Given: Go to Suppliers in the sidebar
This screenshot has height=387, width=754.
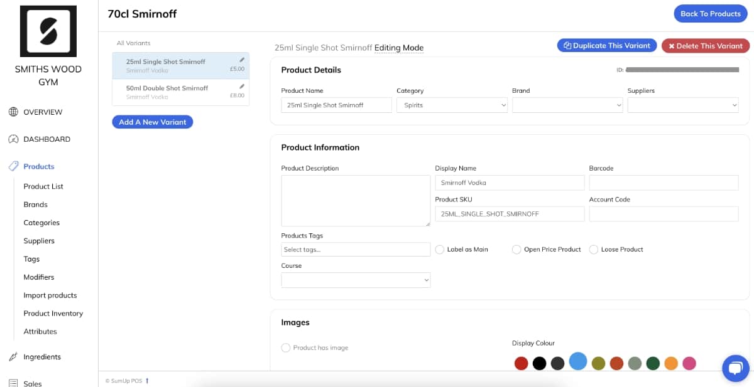Looking at the screenshot, I should pos(39,241).
